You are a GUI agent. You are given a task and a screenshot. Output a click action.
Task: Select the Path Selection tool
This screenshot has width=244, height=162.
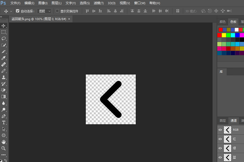[4, 129]
